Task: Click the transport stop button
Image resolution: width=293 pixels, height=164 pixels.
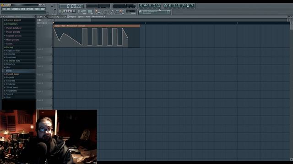Action: 70,11
